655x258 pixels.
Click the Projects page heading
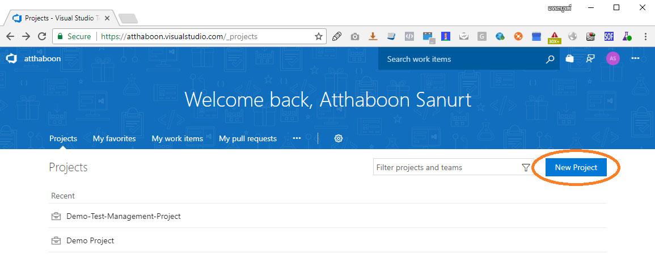(68, 167)
